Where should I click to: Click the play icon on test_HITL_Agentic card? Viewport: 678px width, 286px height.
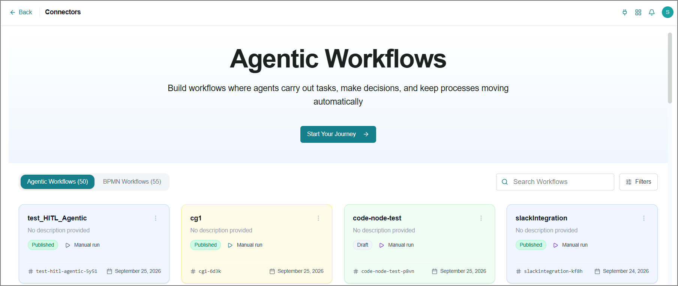pyautogui.click(x=68, y=245)
